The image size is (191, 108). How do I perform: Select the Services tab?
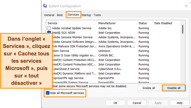[x=73, y=15]
